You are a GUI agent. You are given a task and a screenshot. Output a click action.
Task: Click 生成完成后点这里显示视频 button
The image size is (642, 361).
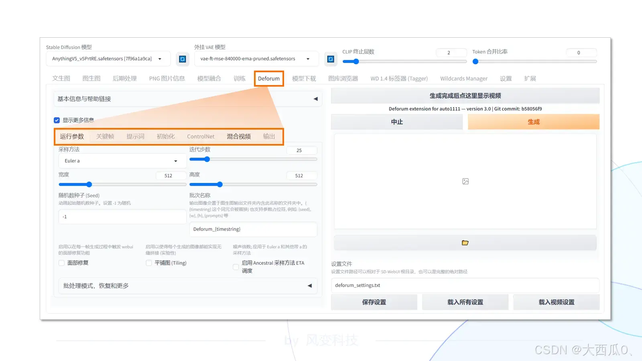pos(465,96)
